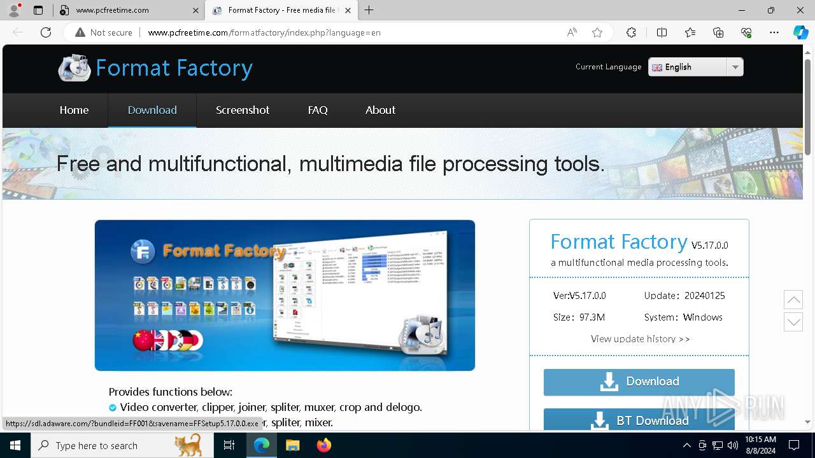Image resolution: width=815 pixels, height=458 pixels.
Task: Click the 'System: Windows' text
Action: coord(683,317)
